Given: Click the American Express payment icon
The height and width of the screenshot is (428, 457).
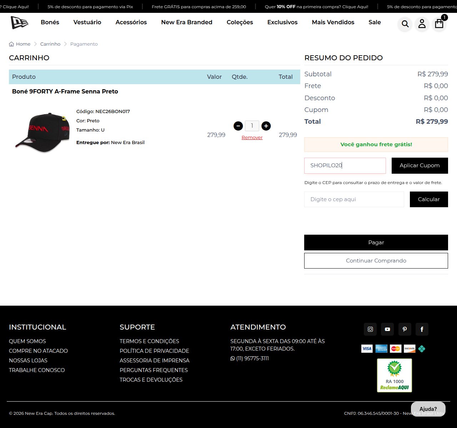Looking at the screenshot, I should point(381,348).
